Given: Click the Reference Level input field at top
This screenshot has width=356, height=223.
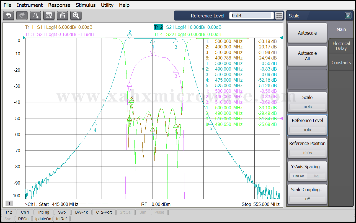Looking at the screenshot, I should point(251,16).
